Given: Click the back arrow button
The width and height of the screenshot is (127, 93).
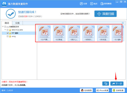Looking at the screenshot, I should tap(106, 84).
